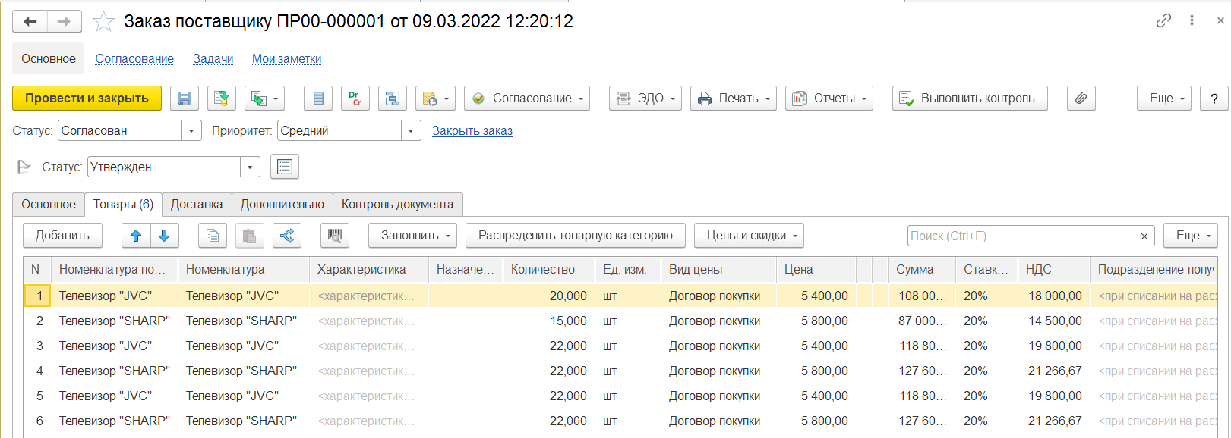Click the barcode search icon
Image resolution: width=1231 pixels, height=438 pixels.
[334, 236]
